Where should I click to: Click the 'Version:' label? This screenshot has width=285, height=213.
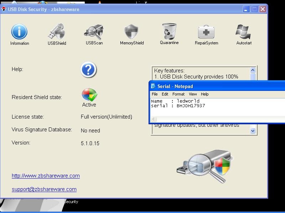click(x=21, y=143)
